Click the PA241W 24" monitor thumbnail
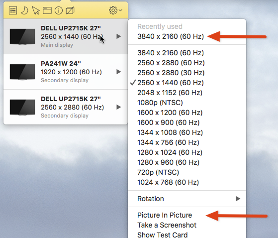 (x=22, y=72)
